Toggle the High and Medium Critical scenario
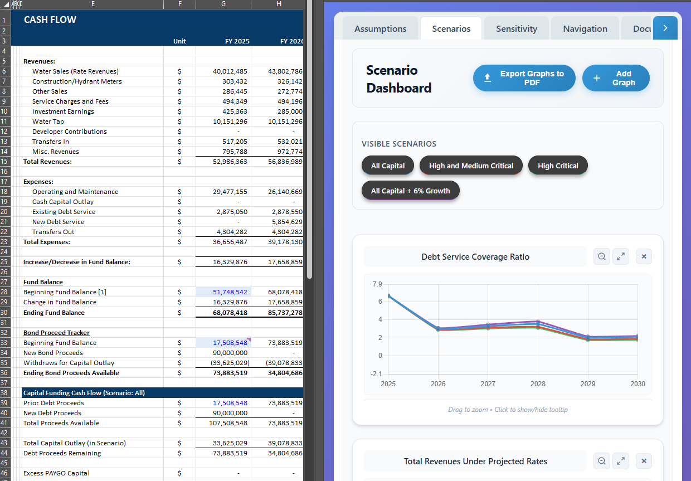 point(471,165)
